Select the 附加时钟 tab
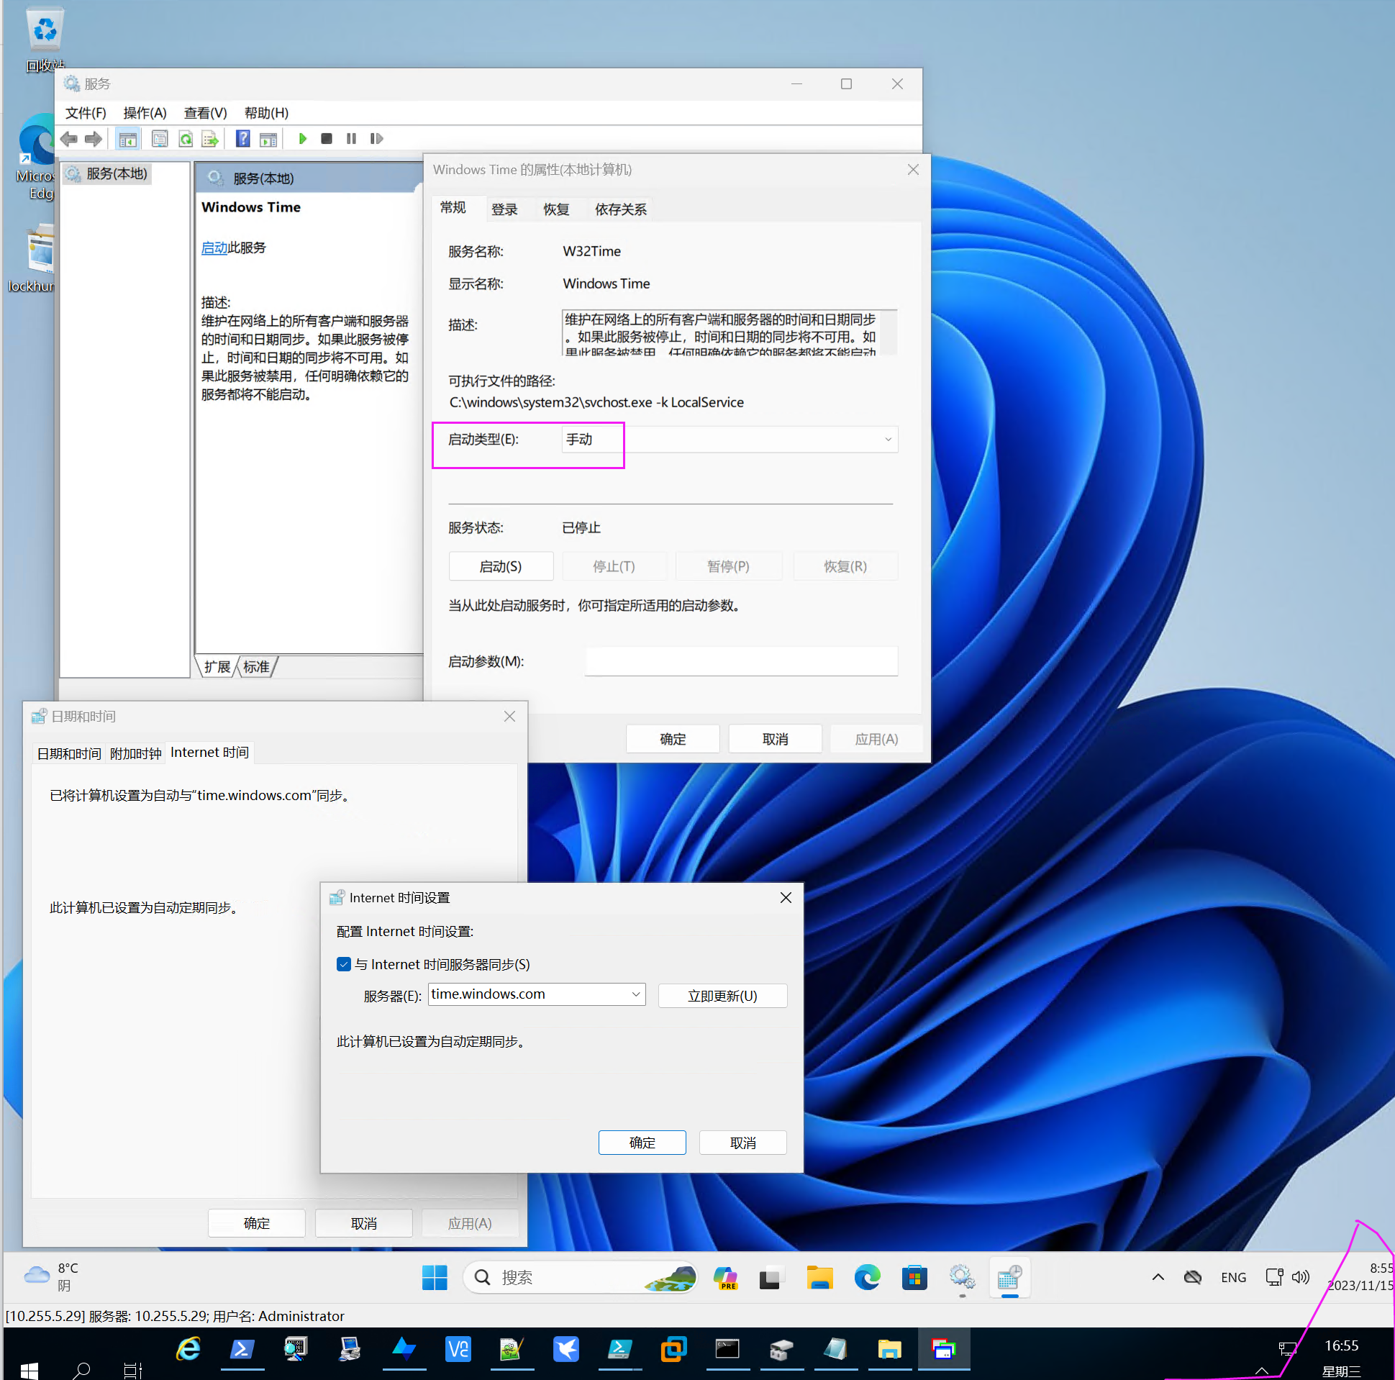The image size is (1395, 1380). click(x=135, y=753)
